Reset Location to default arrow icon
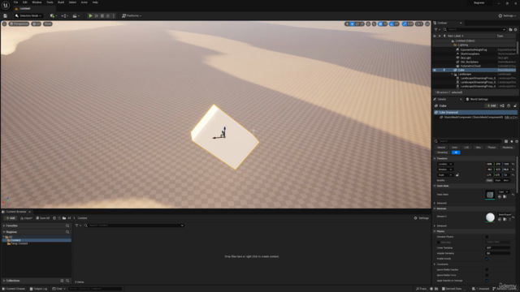Viewport: 520px width, 292px height. 513,164
